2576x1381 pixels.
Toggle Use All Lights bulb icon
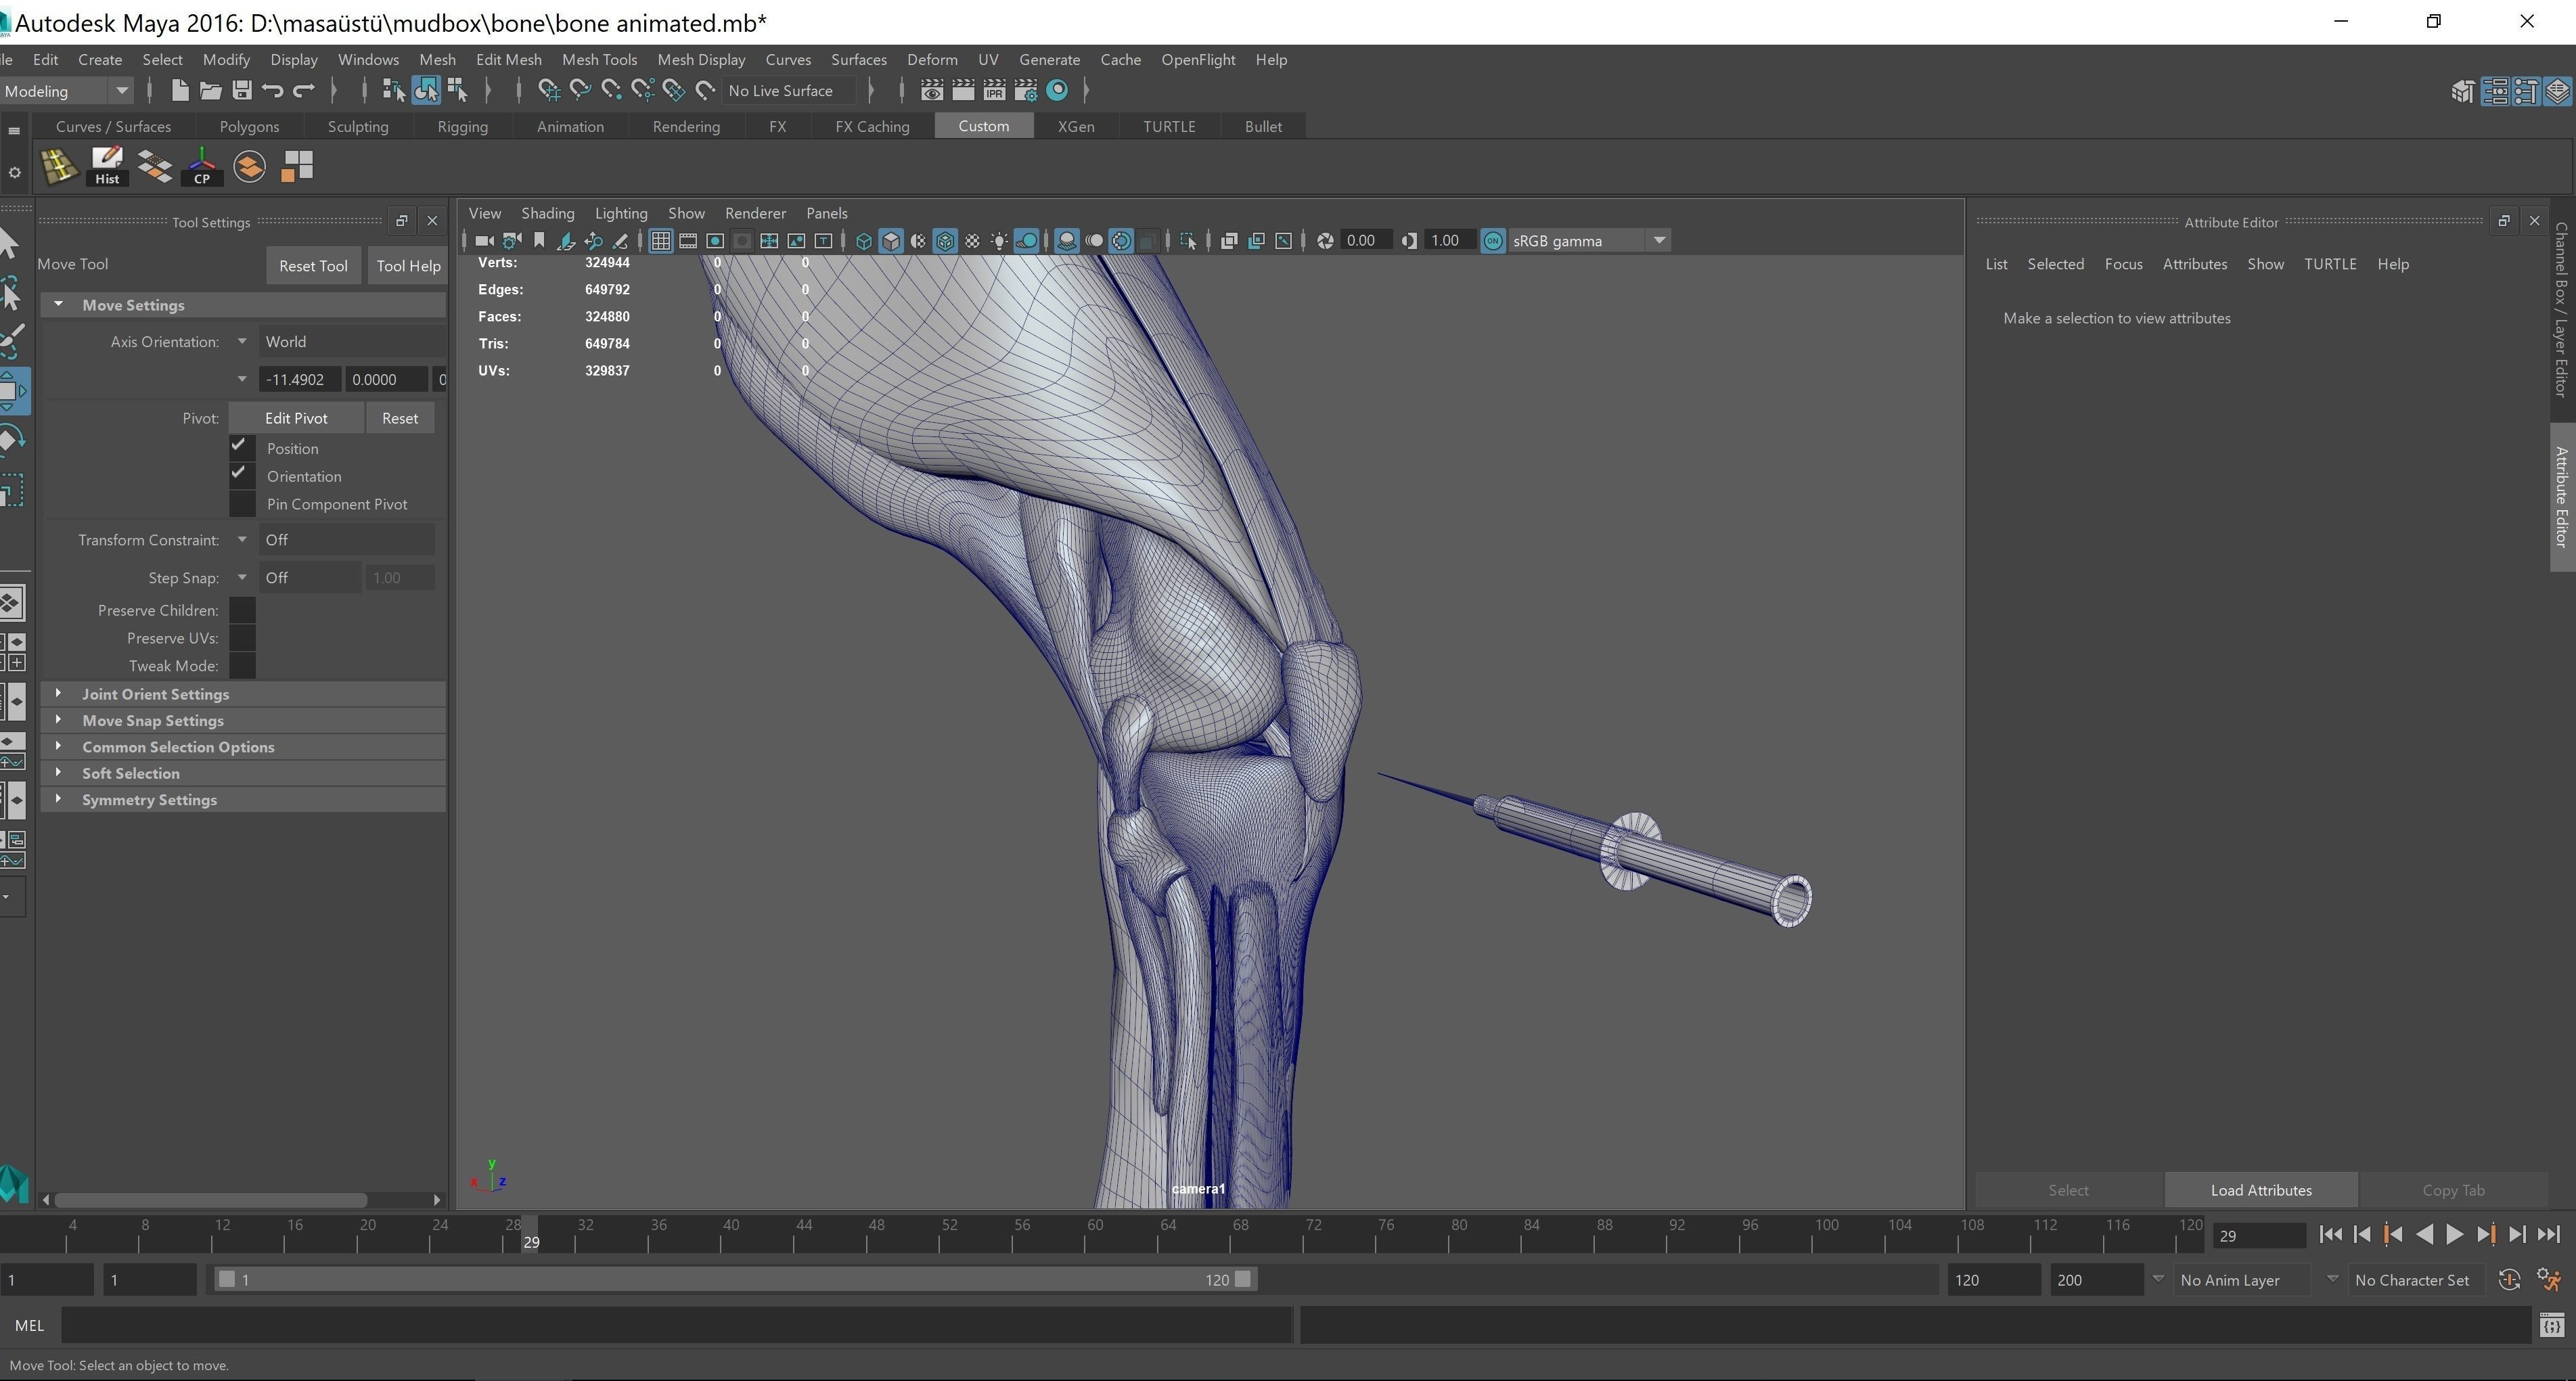(999, 241)
